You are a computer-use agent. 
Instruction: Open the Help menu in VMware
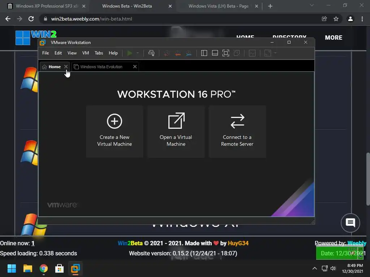pos(113,53)
